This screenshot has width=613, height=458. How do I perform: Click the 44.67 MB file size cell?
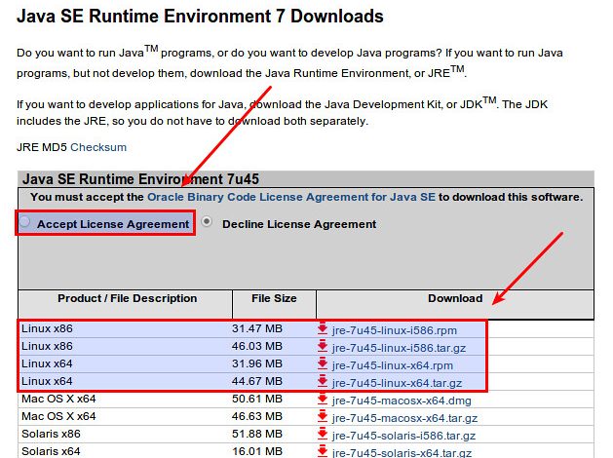pos(257,381)
